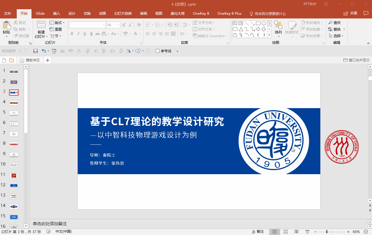The width and height of the screenshot is (372, 235).
Task: Switch to the Design (设计) tab
Action: pyautogui.click(x=72, y=14)
